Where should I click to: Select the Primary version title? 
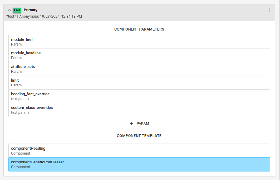[31, 10]
